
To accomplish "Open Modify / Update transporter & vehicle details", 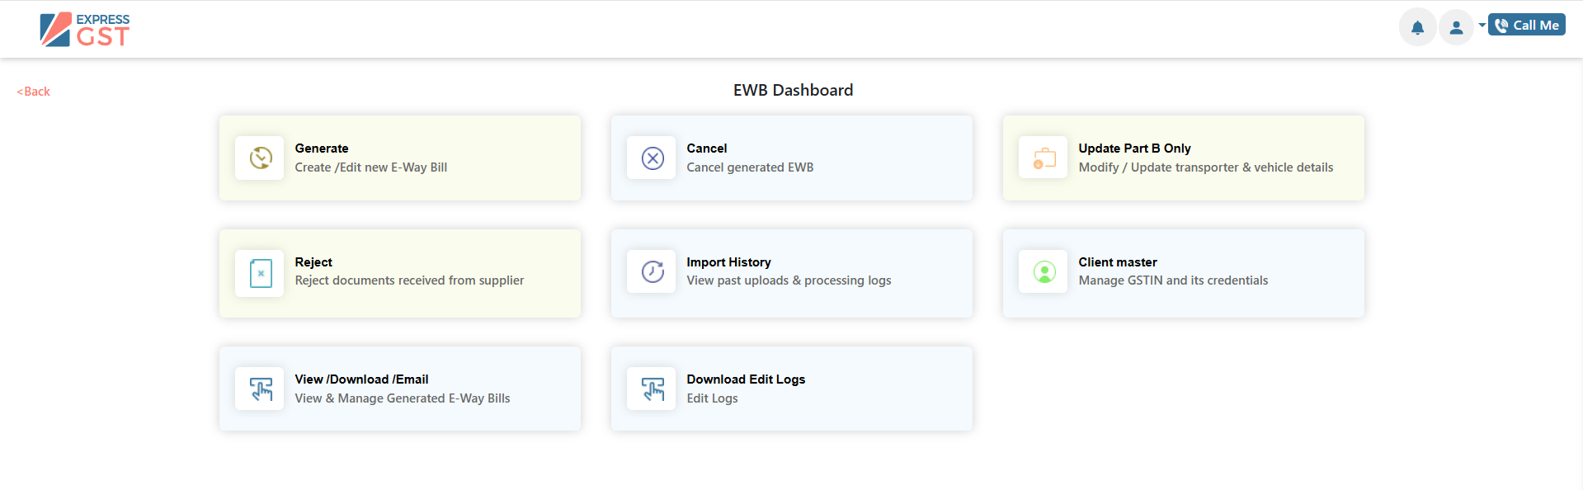I will pos(1204,167).
